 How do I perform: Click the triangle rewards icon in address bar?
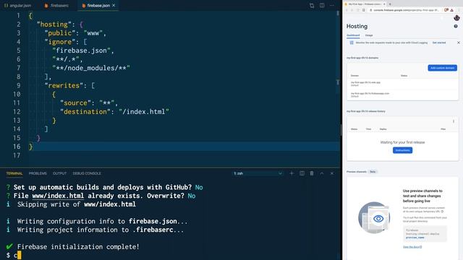tap(451, 10)
